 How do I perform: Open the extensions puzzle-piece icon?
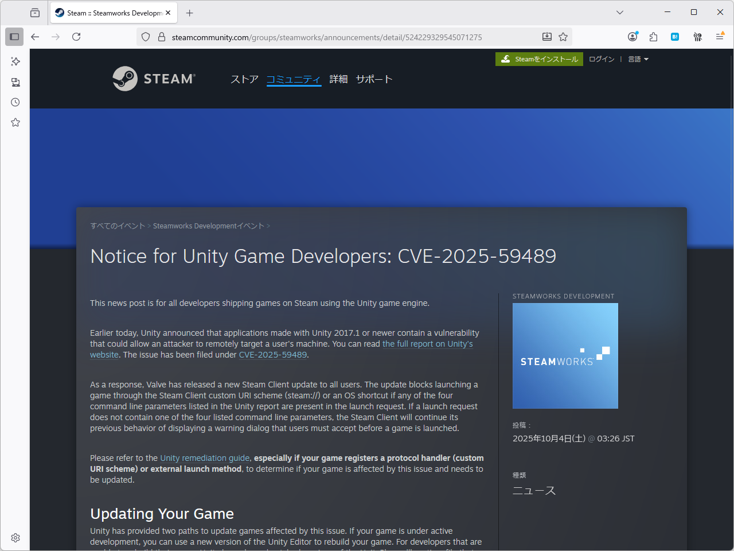point(654,36)
